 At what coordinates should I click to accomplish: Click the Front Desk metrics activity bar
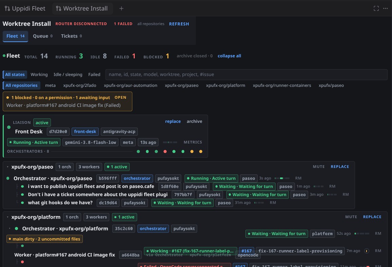coord(170,142)
